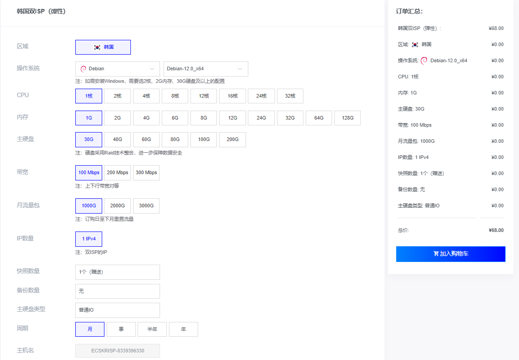Add configuration to cart with 加入购物车
The height and width of the screenshot is (360, 519).
click(x=450, y=254)
